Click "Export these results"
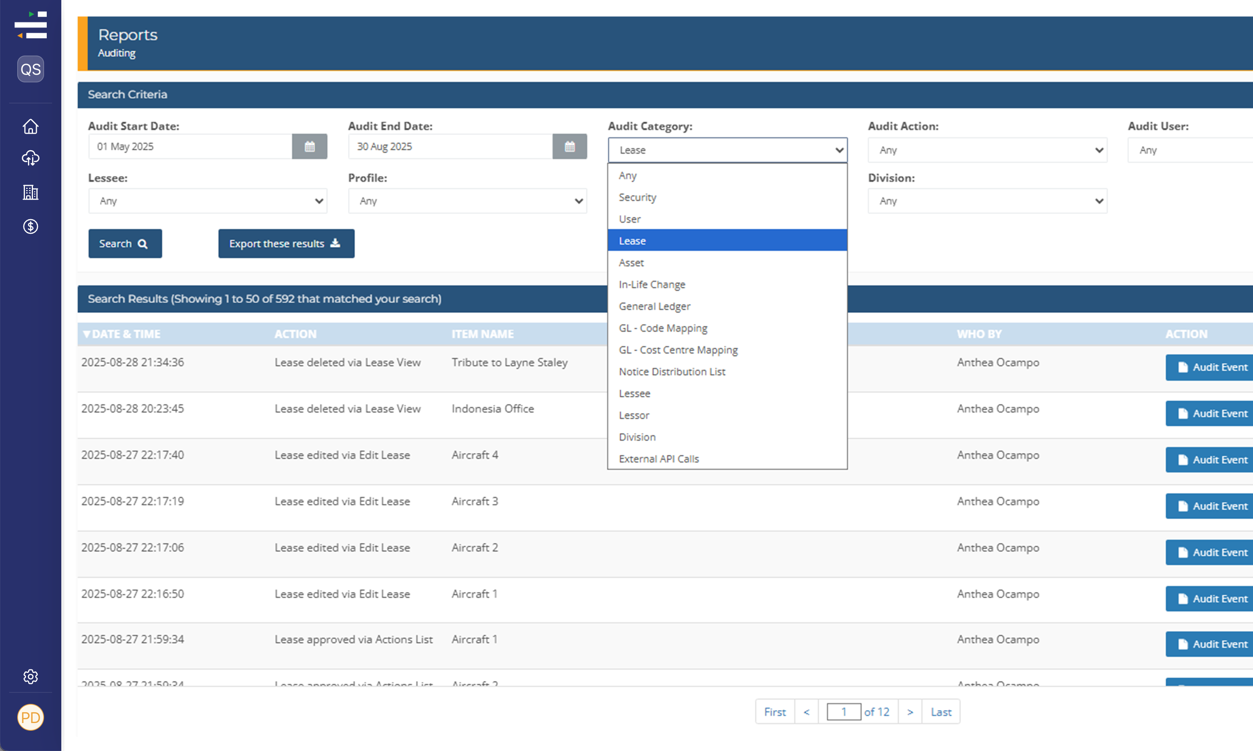Screen dimensions: 1253x751 (x=286, y=243)
